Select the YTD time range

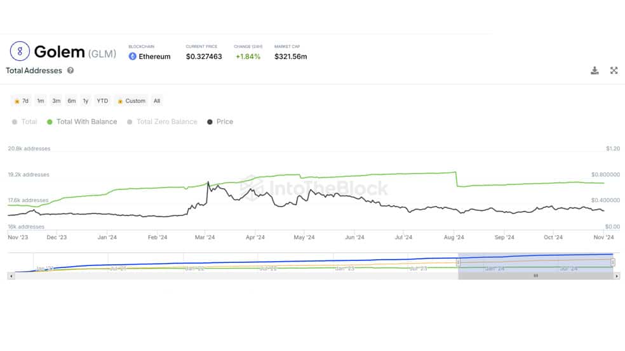click(x=102, y=101)
